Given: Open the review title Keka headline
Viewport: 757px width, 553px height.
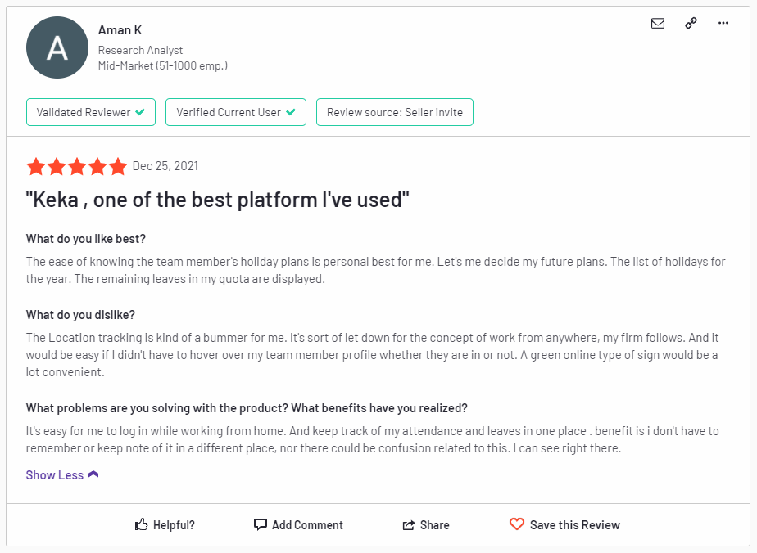Looking at the screenshot, I should (217, 200).
